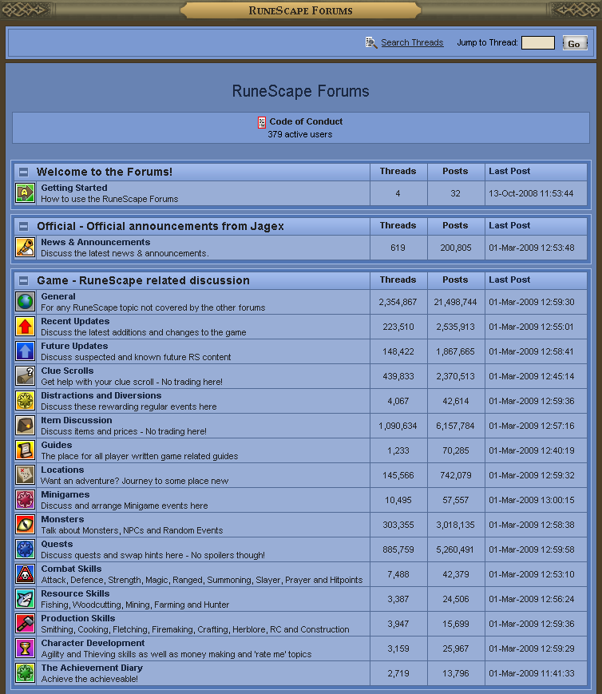Click Item Discussion posts 6,157,784

click(455, 426)
